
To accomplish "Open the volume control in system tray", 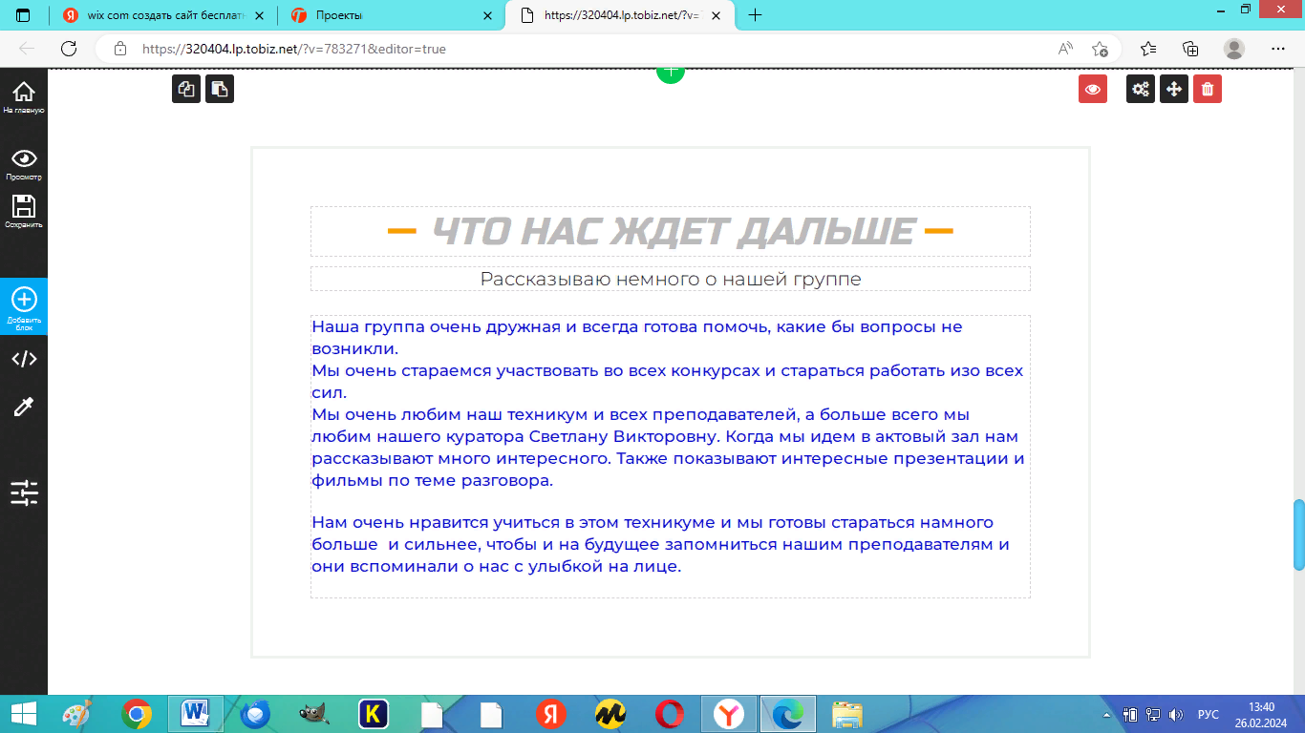I will click(x=1176, y=714).
